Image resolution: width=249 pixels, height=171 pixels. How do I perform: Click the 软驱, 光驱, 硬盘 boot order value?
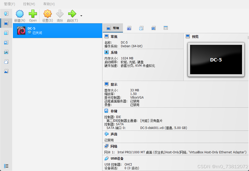tap(132, 62)
